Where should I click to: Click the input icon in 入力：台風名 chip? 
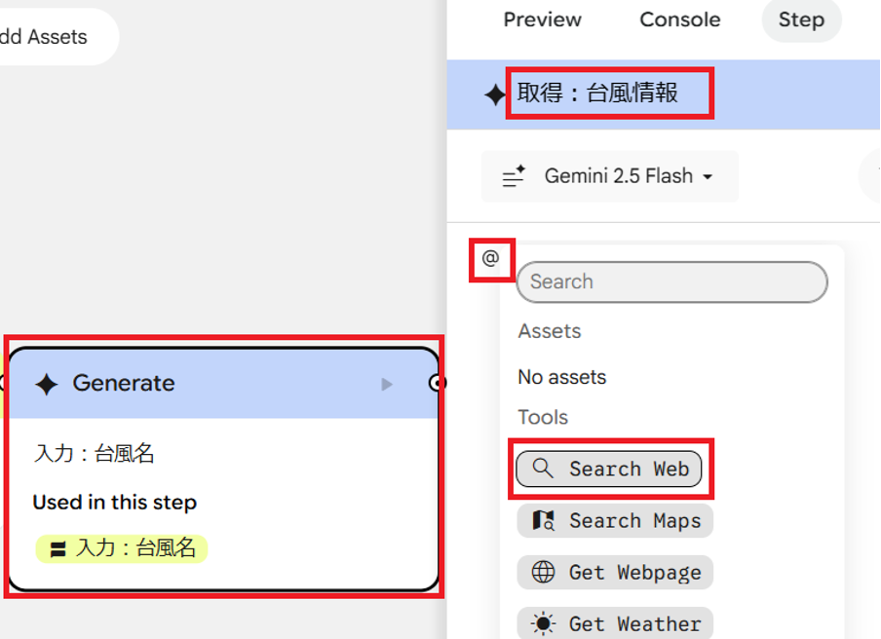[58, 549]
